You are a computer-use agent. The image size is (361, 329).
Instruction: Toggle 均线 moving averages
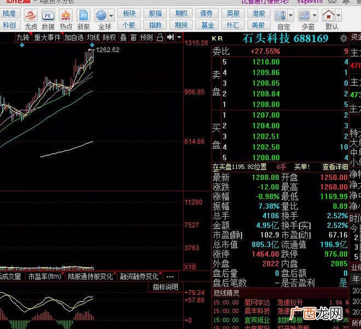click(x=93, y=37)
